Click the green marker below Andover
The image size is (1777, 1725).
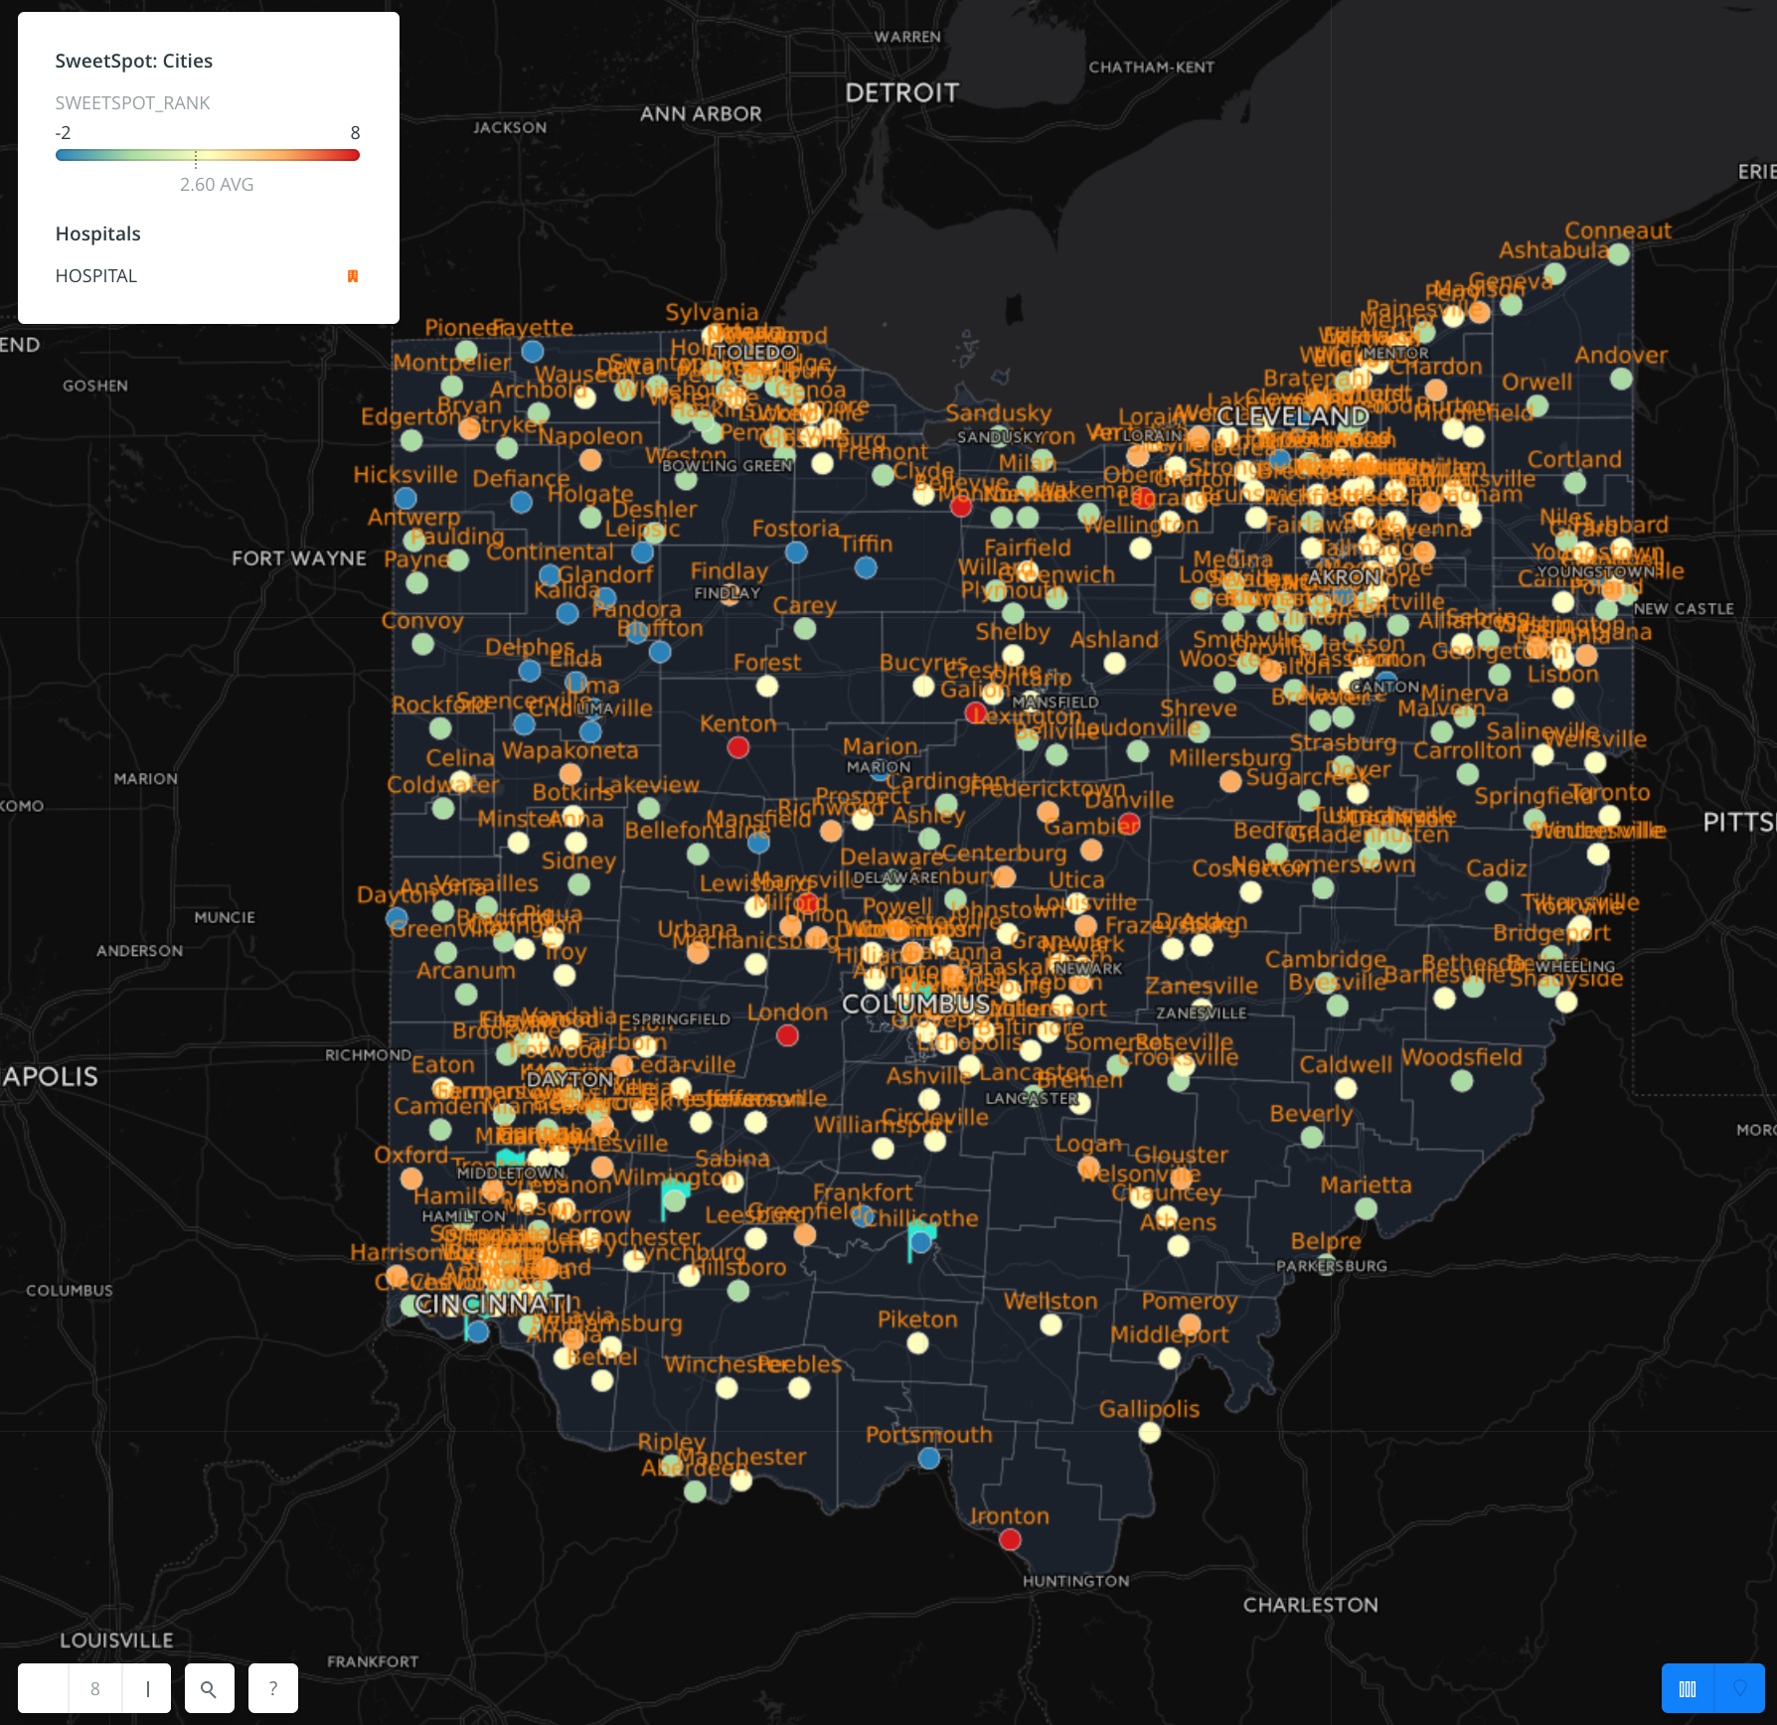(1621, 379)
